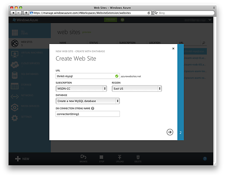Click the URL text field
Image resolution: width=225 pixels, height=177 pixels.
[x=85, y=76]
